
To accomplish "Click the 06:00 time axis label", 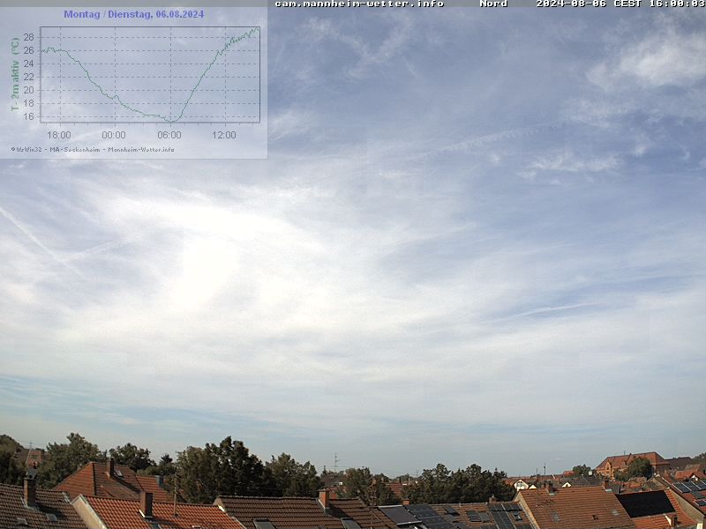I will (169, 135).
